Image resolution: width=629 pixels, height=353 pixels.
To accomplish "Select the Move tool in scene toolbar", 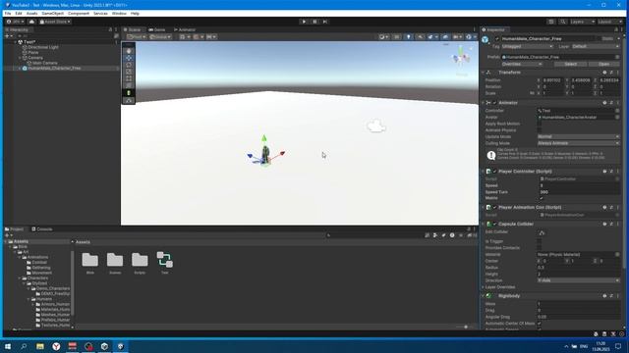I will 129,58.
